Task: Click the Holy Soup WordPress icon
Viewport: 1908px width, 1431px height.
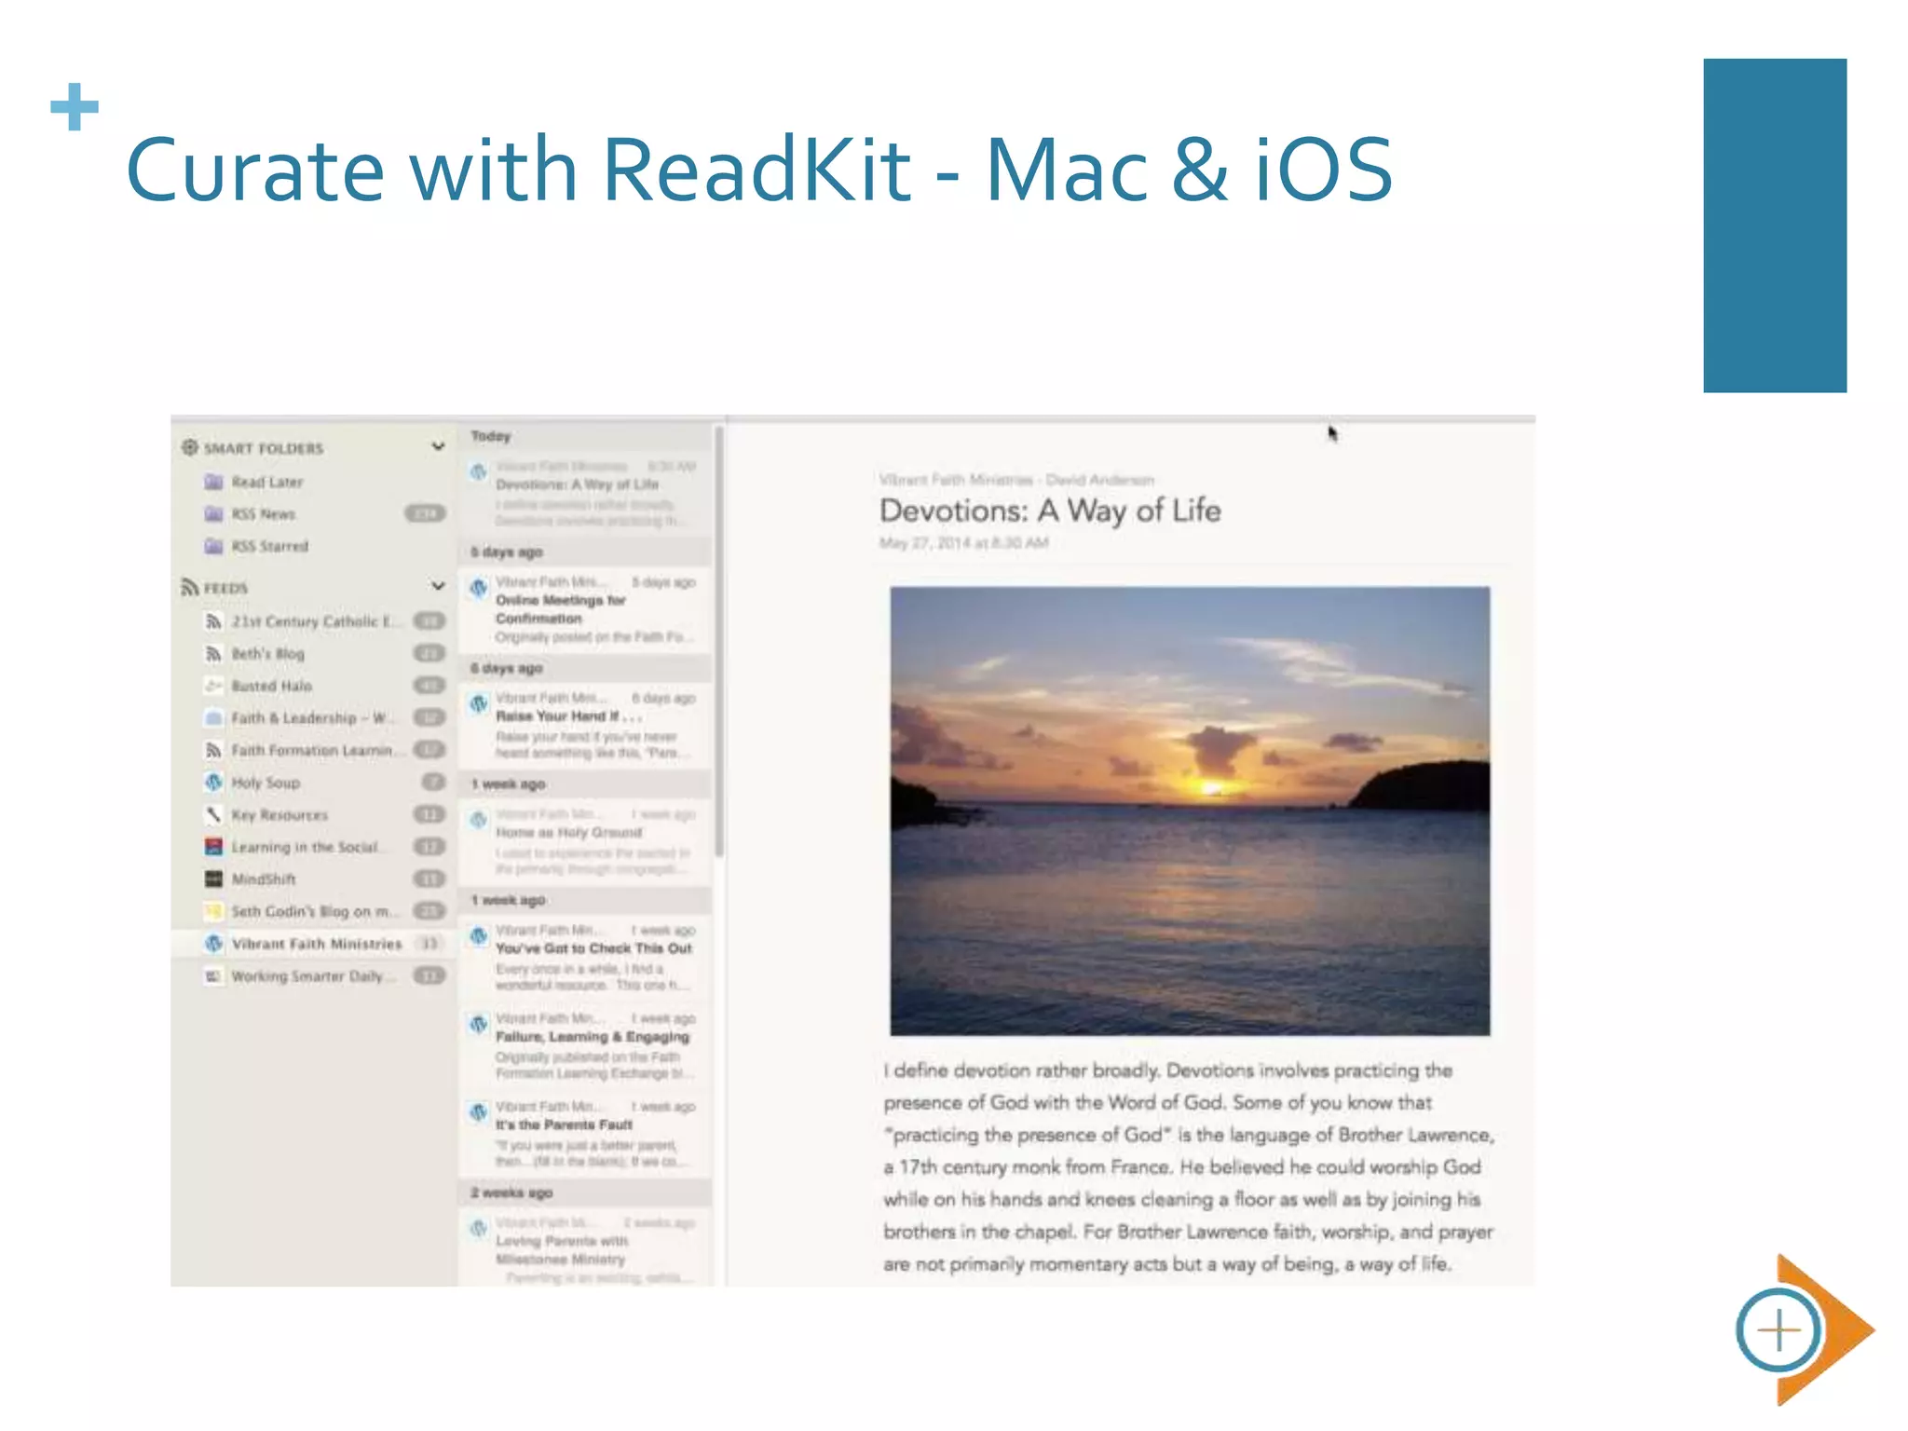Action: pyautogui.click(x=213, y=782)
